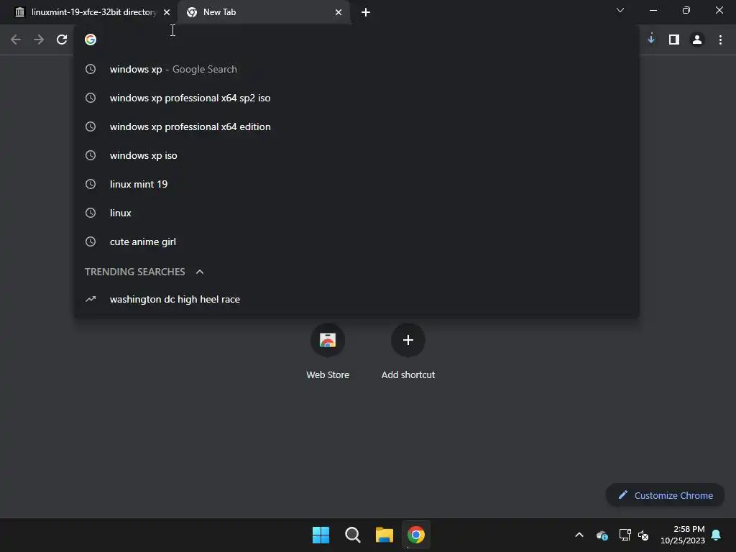Open the tab search dropdown chevron
This screenshot has height=552, width=736.
[620, 10]
